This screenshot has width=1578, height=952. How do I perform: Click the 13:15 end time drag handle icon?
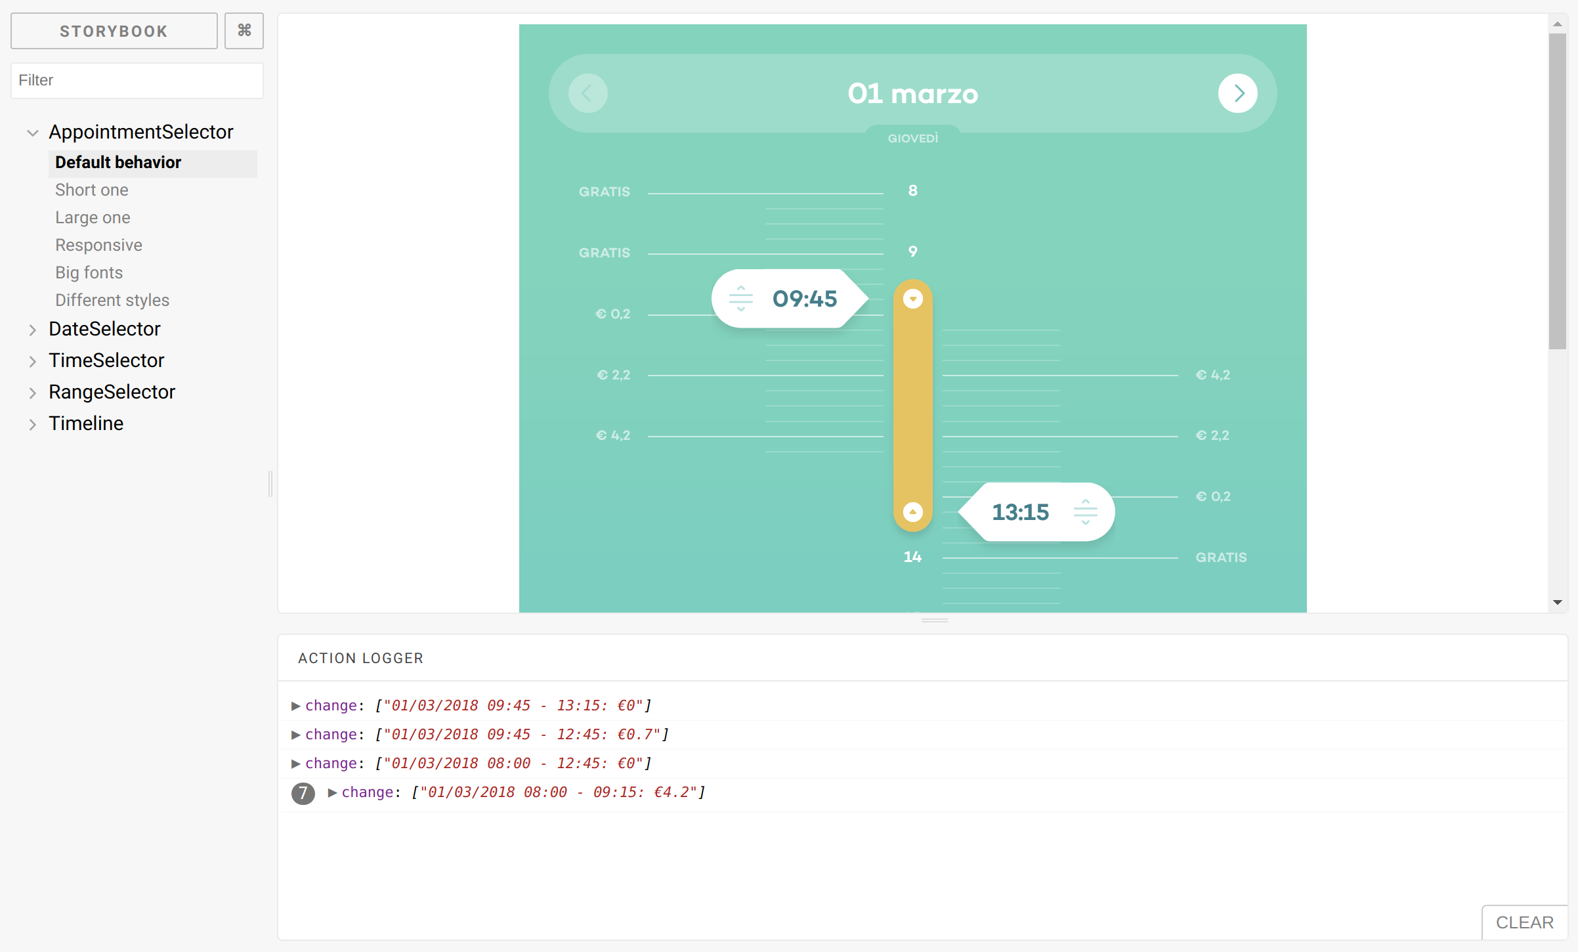tap(1085, 512)
